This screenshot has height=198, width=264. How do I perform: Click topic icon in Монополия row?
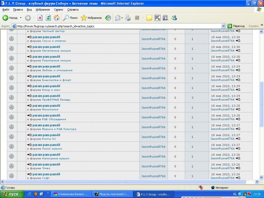pyautogui.click(x=11, y=107)
